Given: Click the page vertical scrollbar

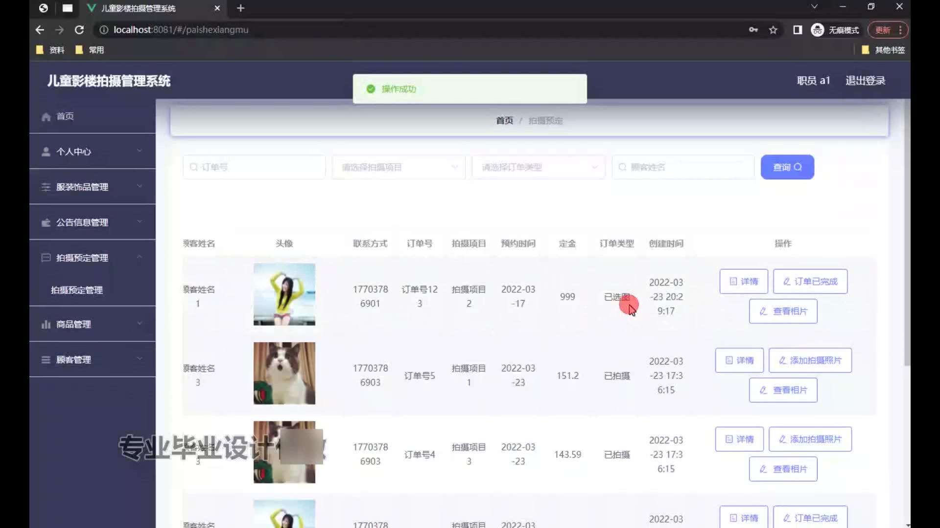Looking at the screenshot, I should click(907, 232).
